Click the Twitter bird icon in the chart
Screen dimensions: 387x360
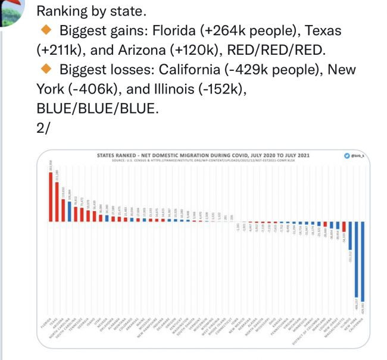click(x=347, y=156)
